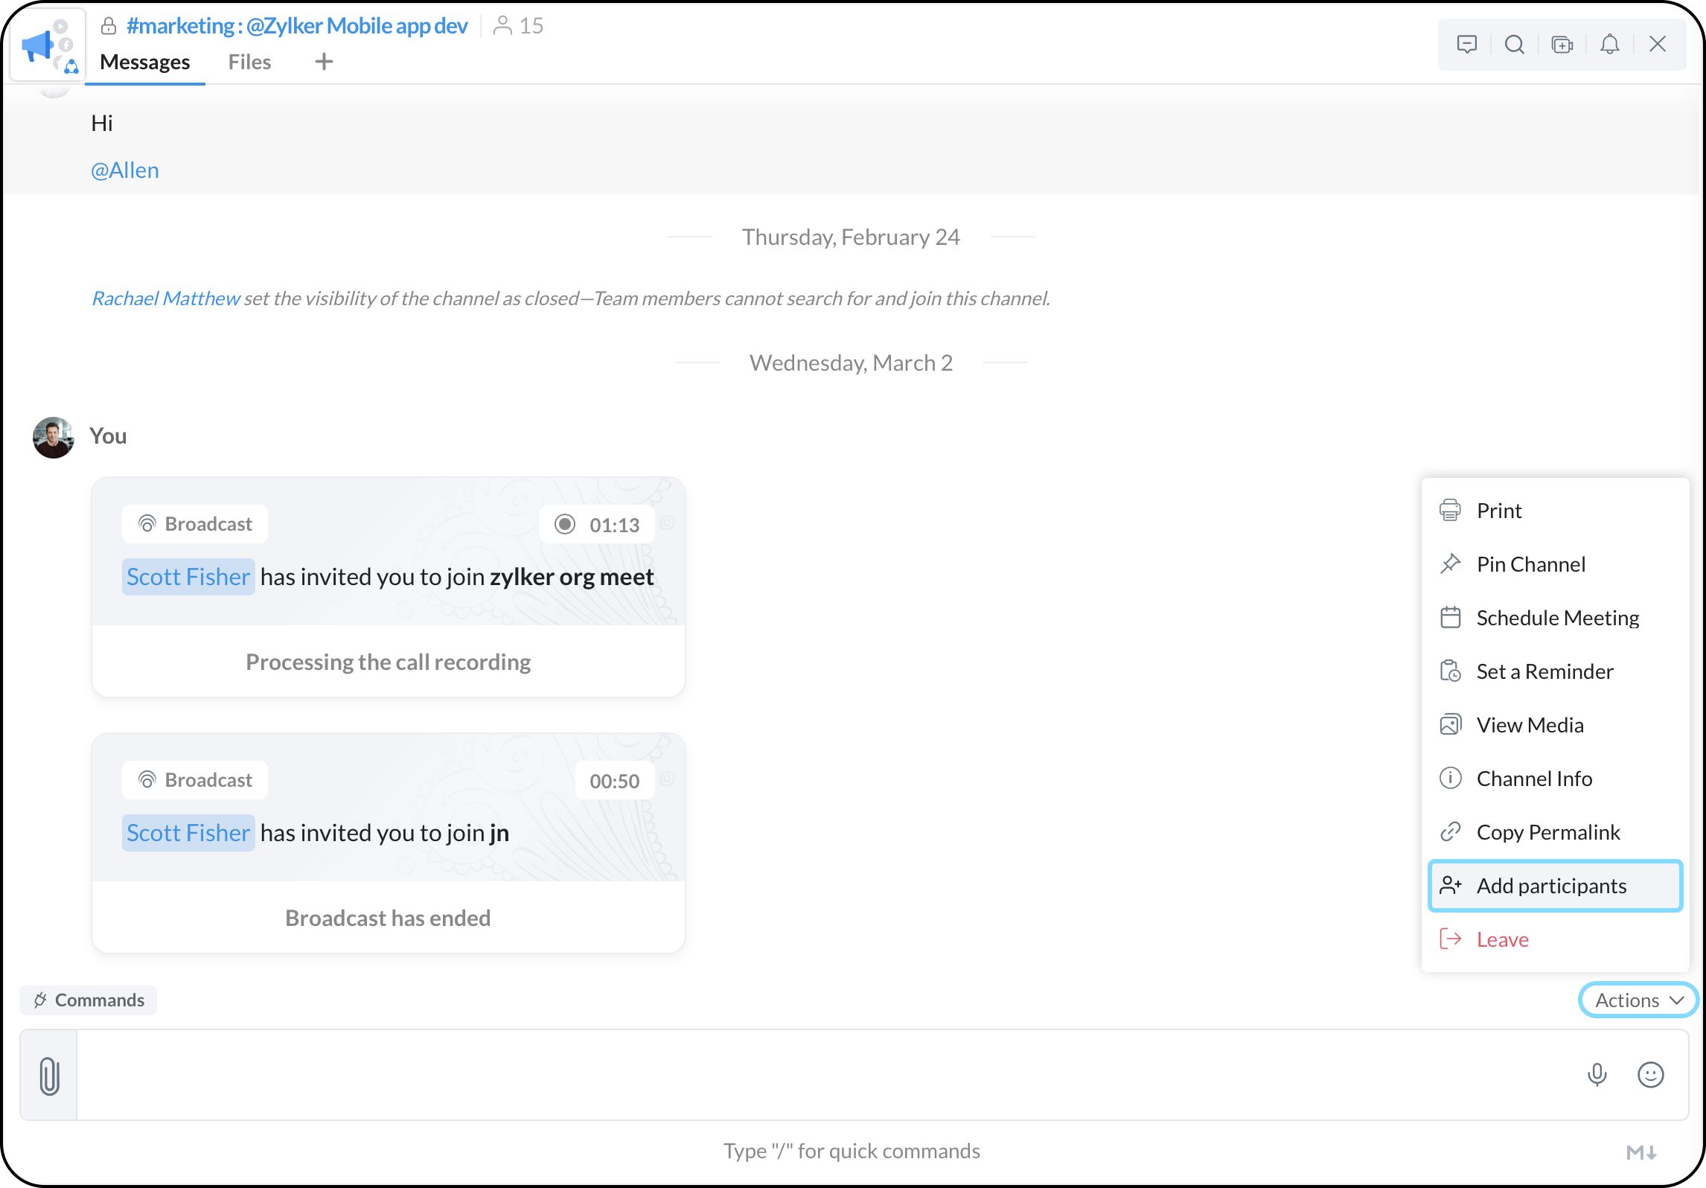
Task: Open the threads chat icon in header
Action: (1466, 45)
